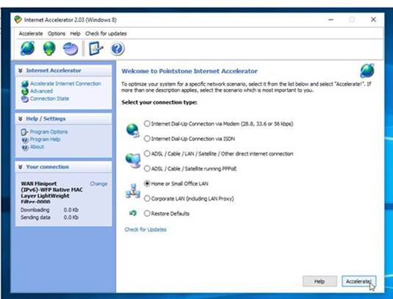Open the Help menu
This screenshot has height=299, width=393.
(x=75, y=34)
